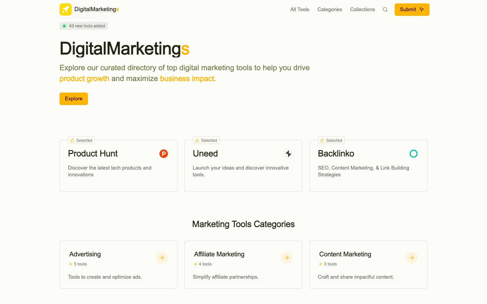
Task: Click DigitalMarketings header brand name
Action: [97, 9]
